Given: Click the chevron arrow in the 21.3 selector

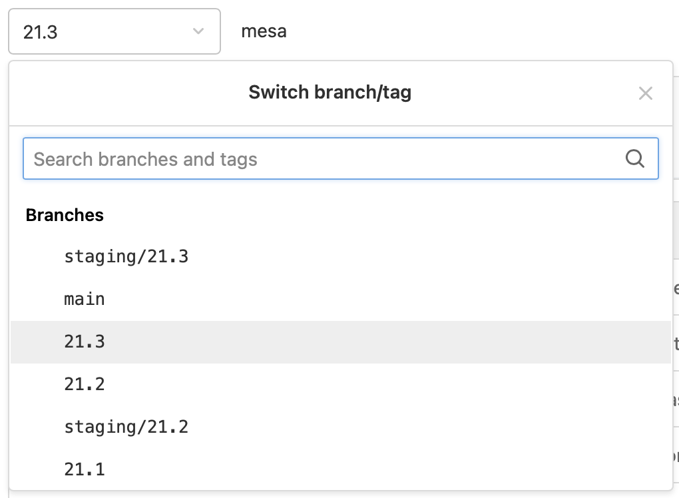Looking at the screenshot, I should pos(198,31).
